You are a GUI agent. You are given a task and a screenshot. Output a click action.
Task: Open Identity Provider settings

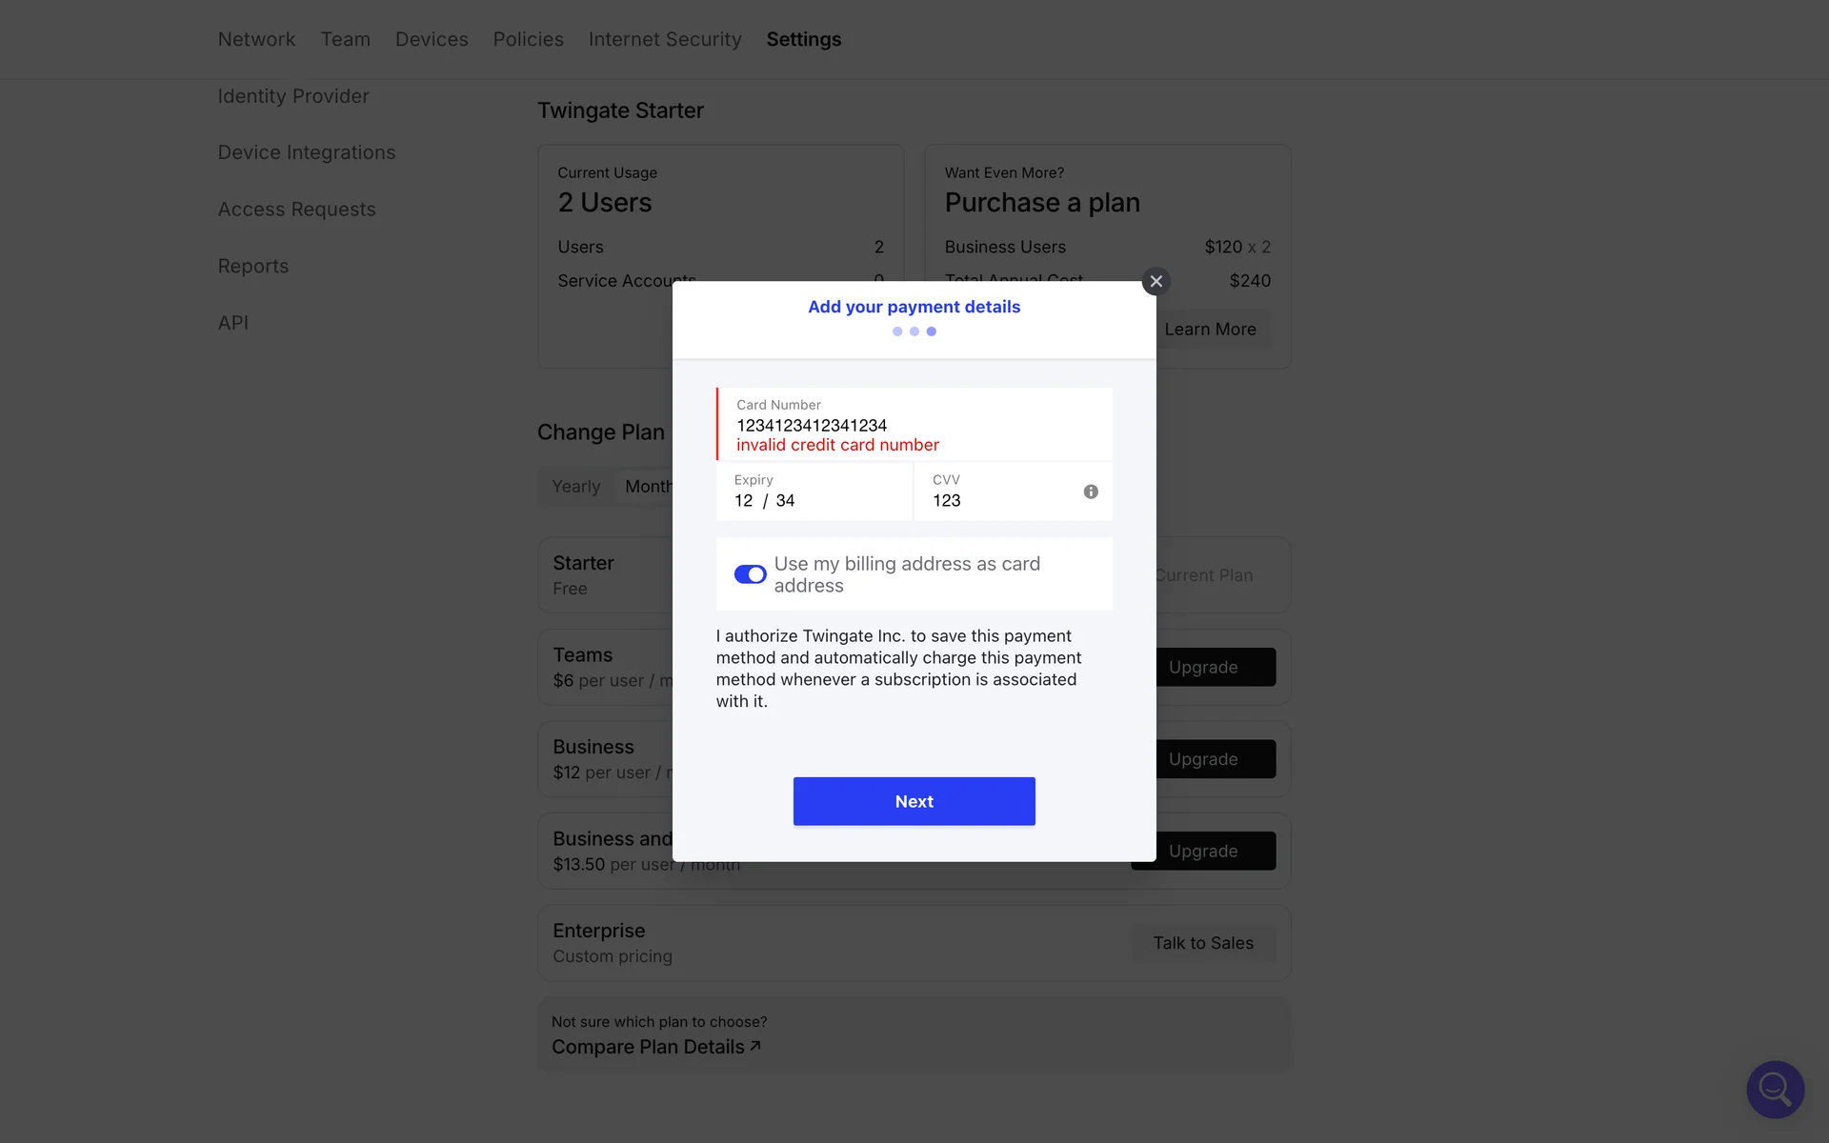[x=292, y=96]
